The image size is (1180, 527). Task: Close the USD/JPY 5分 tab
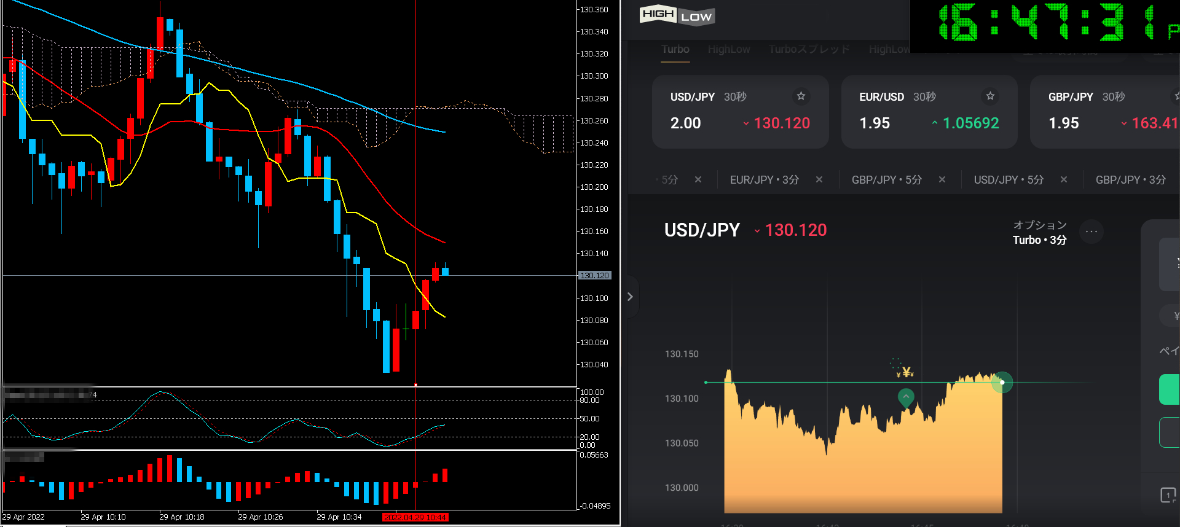coord(1064,179)
